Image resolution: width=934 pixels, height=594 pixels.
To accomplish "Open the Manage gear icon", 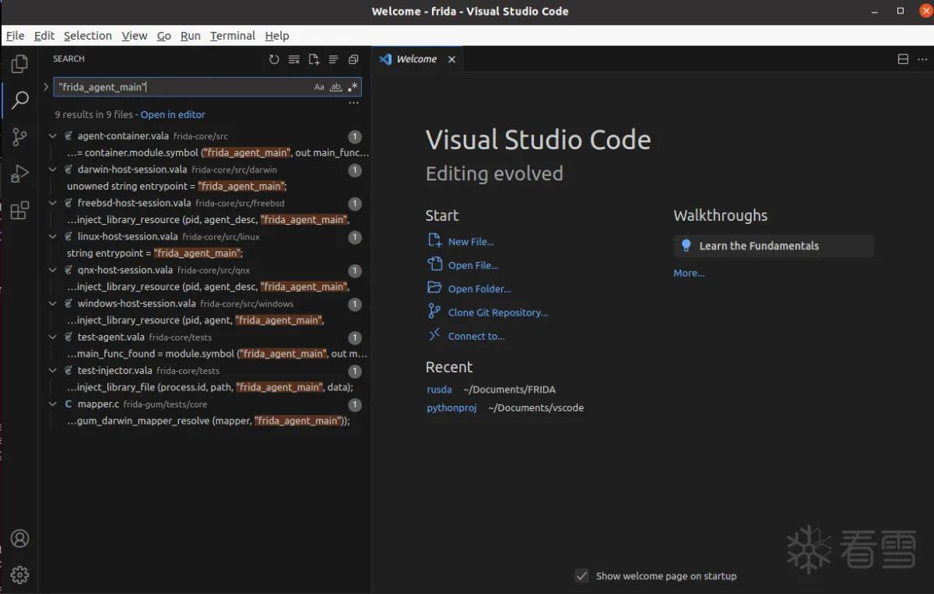I will (20, 575).
